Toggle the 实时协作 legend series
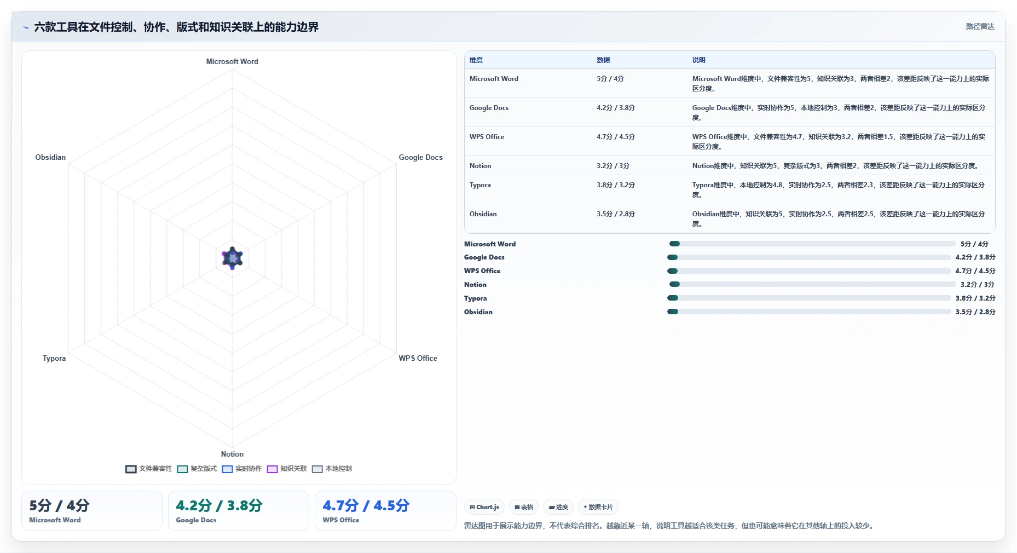Image resolution: width=1017 pixels, height=553 pixels. (242, 469)
